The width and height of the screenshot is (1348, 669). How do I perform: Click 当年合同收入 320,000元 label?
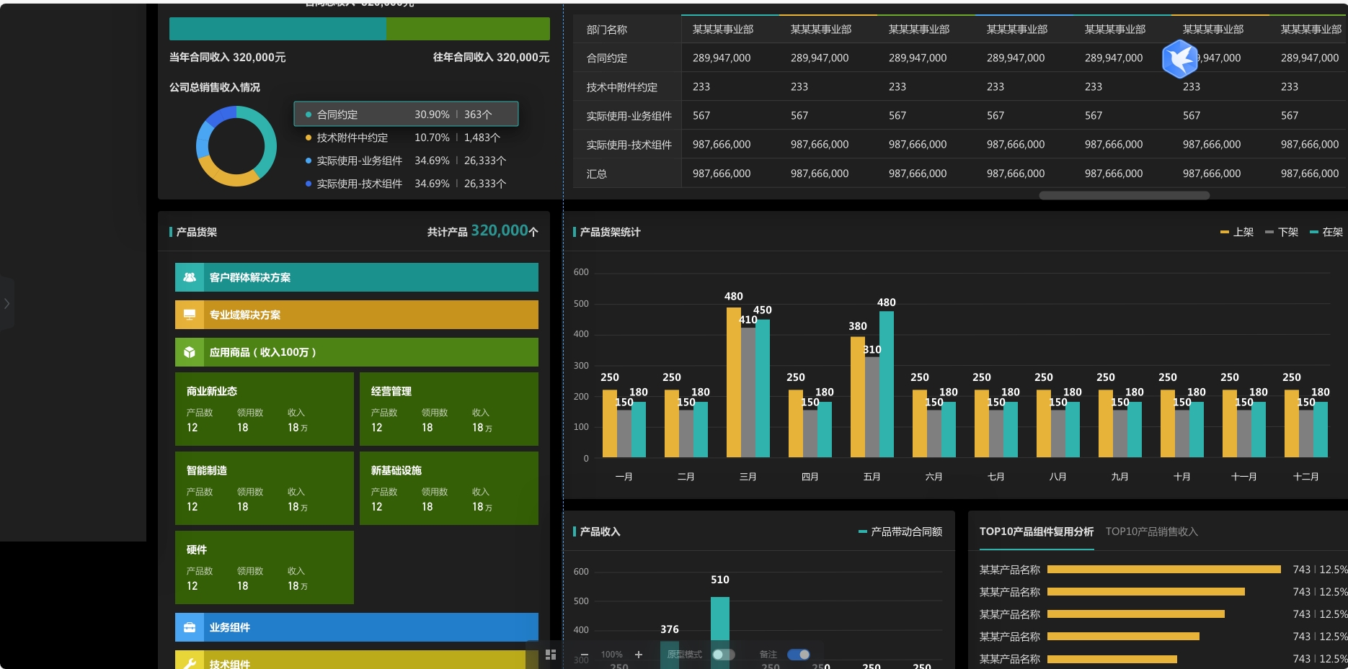(x=228, y=57)
